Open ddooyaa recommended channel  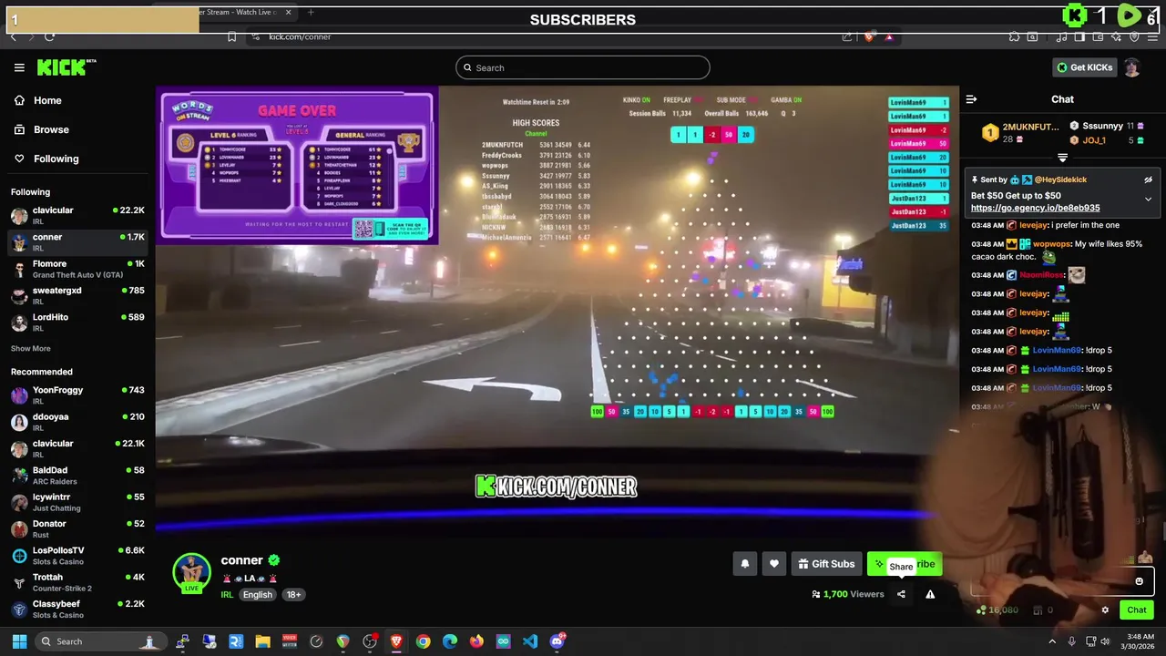[77, 422]
